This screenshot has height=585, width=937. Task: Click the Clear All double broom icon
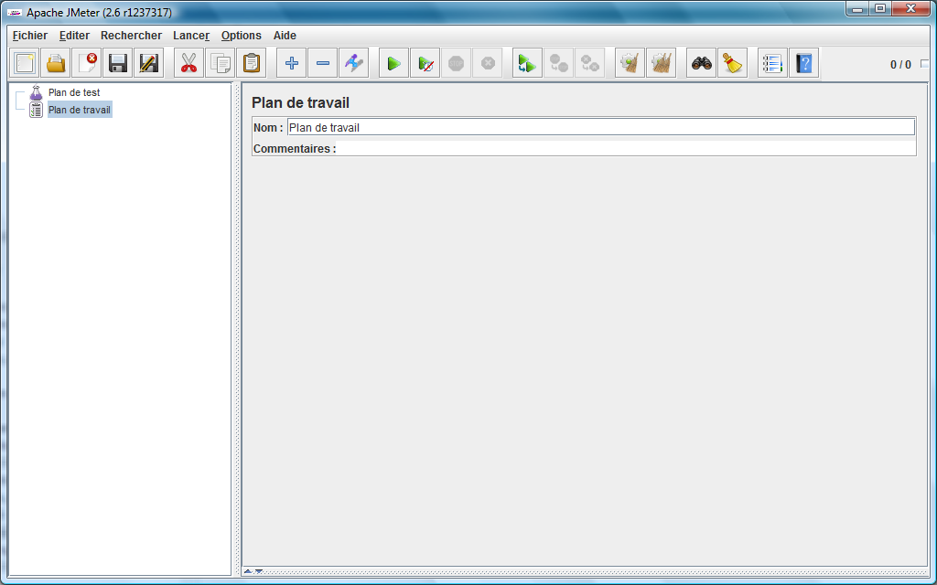click(x=661, y=63)
